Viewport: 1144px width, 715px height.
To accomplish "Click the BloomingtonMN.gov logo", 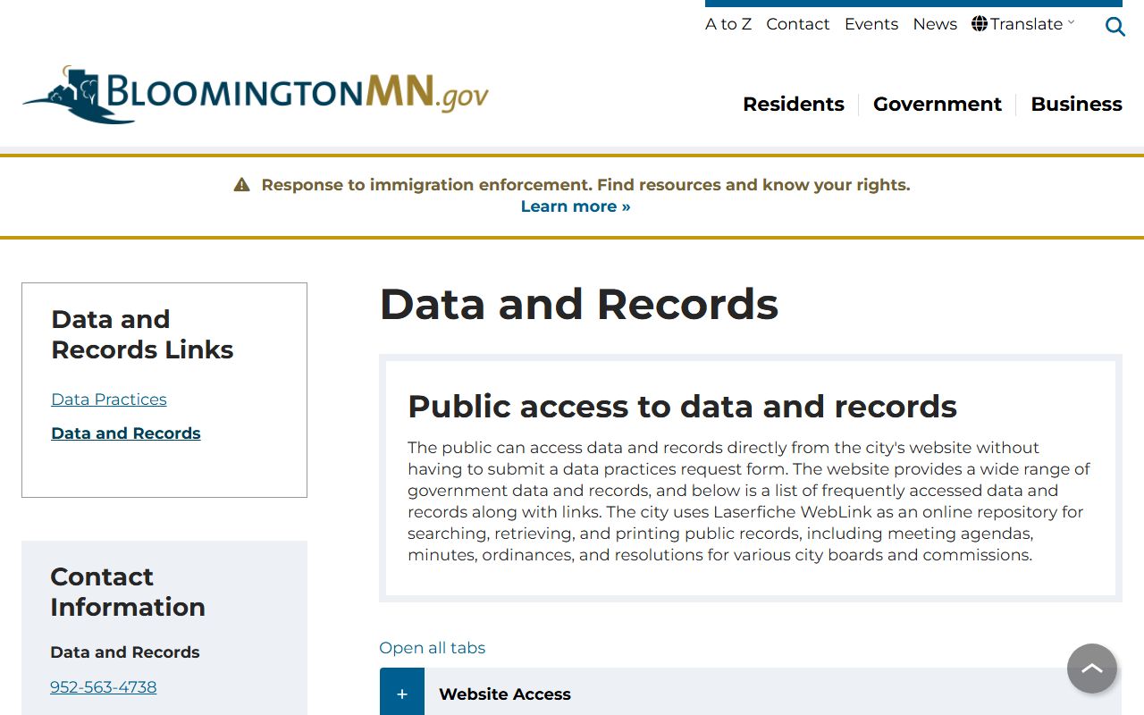I will coord(256,94).
